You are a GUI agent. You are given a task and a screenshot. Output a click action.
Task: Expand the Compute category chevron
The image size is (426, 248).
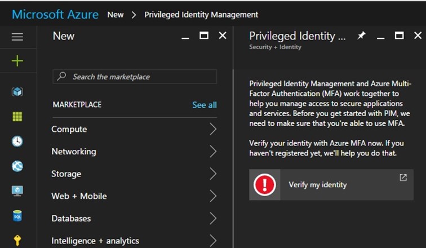click(x=213, y=129)
